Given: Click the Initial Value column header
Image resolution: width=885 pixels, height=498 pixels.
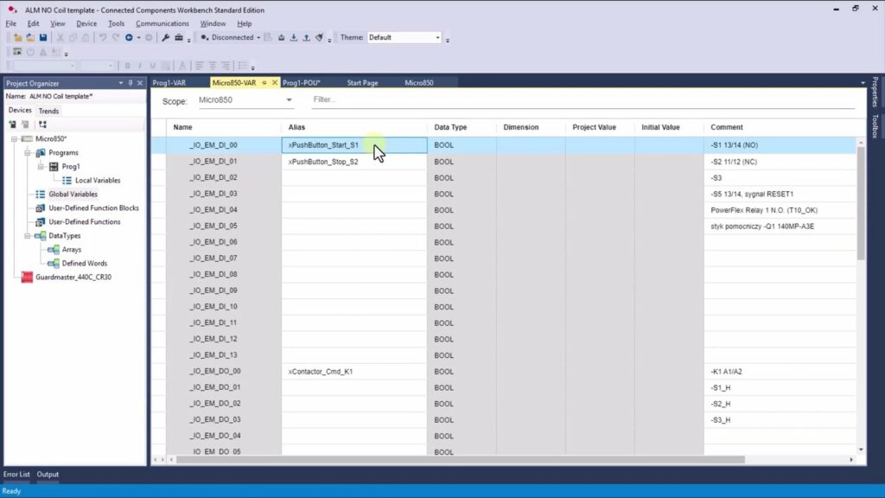Looking at the screenshot, I should [x=669, y=128].
